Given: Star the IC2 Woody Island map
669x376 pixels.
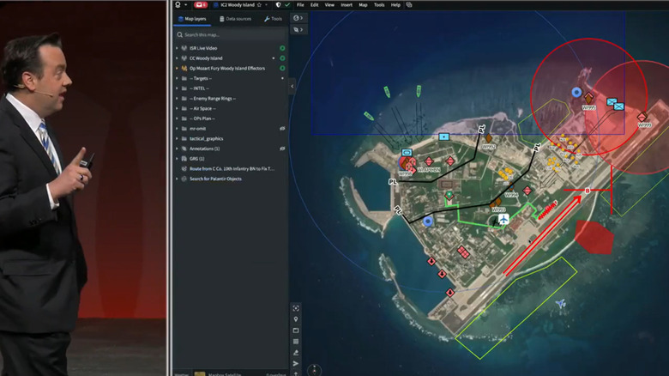Looking at the screenshot, I should 259,5.
